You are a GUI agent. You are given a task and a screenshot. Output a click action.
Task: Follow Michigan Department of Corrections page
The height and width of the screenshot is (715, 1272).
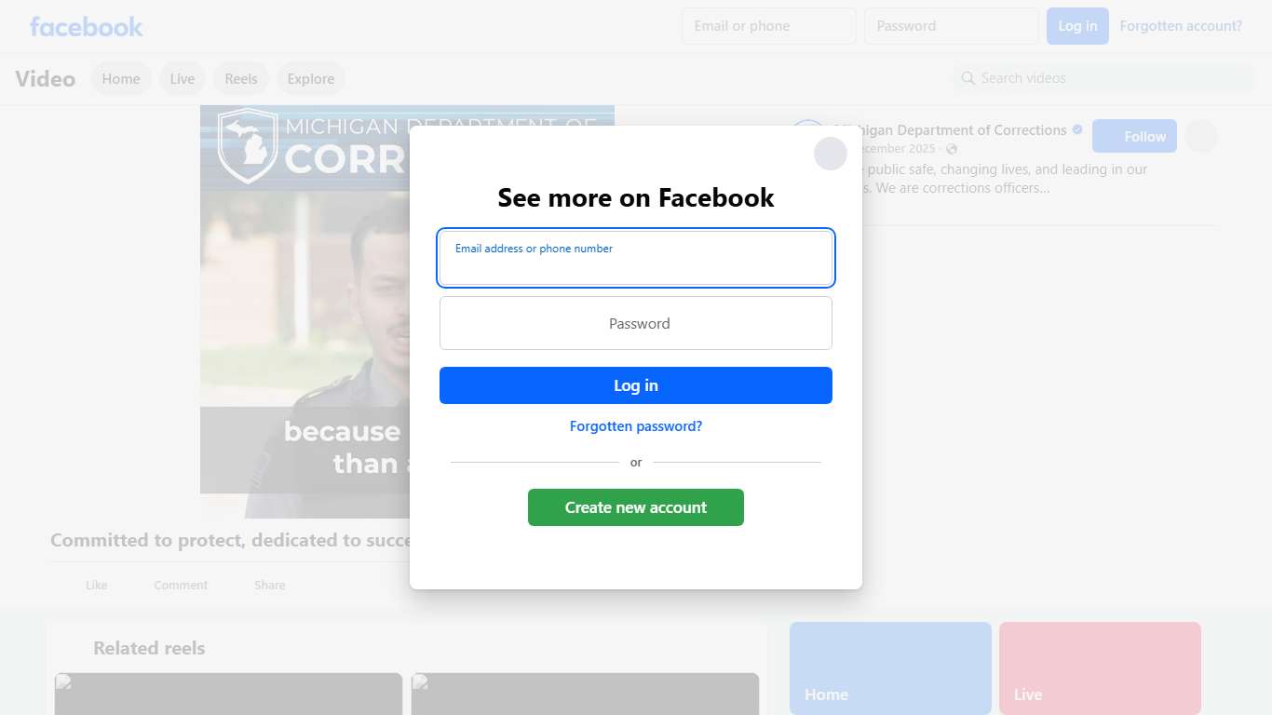(1134, 136)
